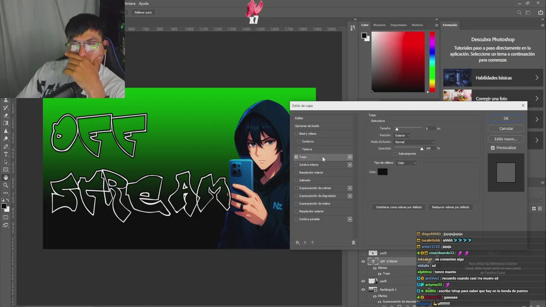Select the Gradient tool
The image size is (546, 307).
click(x=6, y=123)
